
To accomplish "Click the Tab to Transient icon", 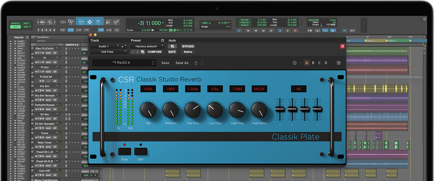I will (63, 30).
